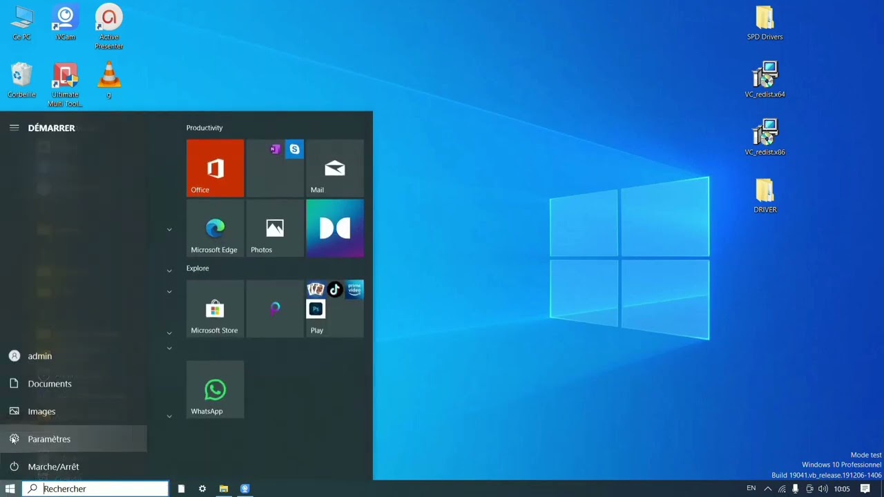Click the Windows Start button

click(10, 489)
